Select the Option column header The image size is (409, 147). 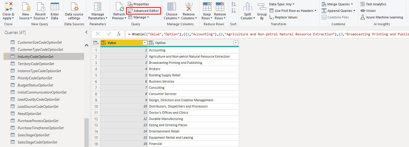[193, 43]
